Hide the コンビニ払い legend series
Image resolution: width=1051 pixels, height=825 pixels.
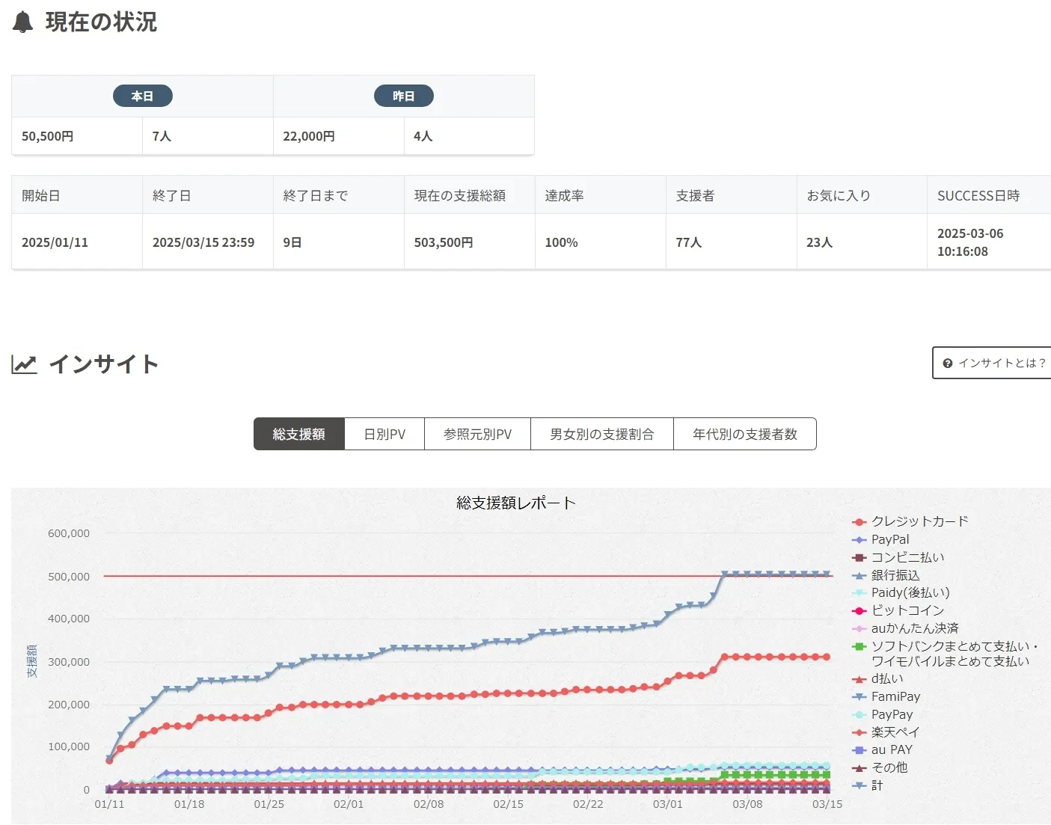click(x=907, y=557)
